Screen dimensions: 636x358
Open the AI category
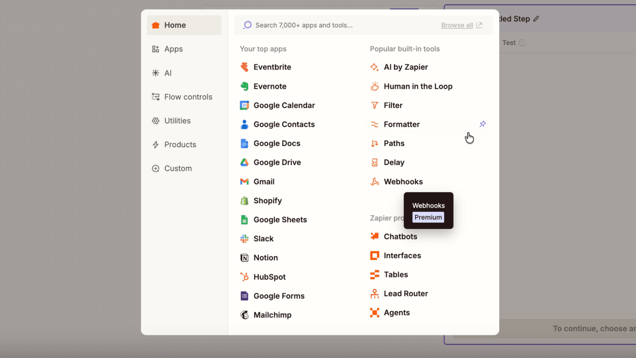184,73
